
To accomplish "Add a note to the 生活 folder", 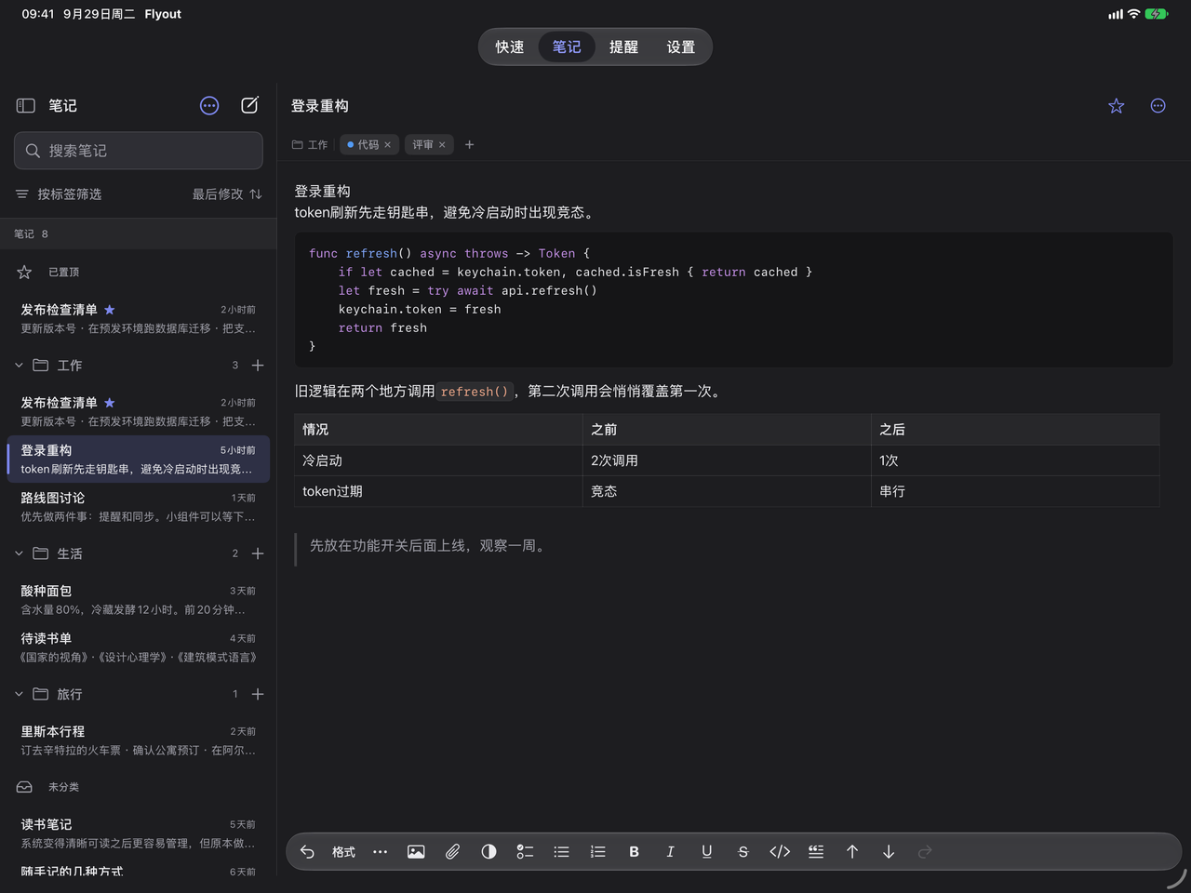I will pos(258,553).
